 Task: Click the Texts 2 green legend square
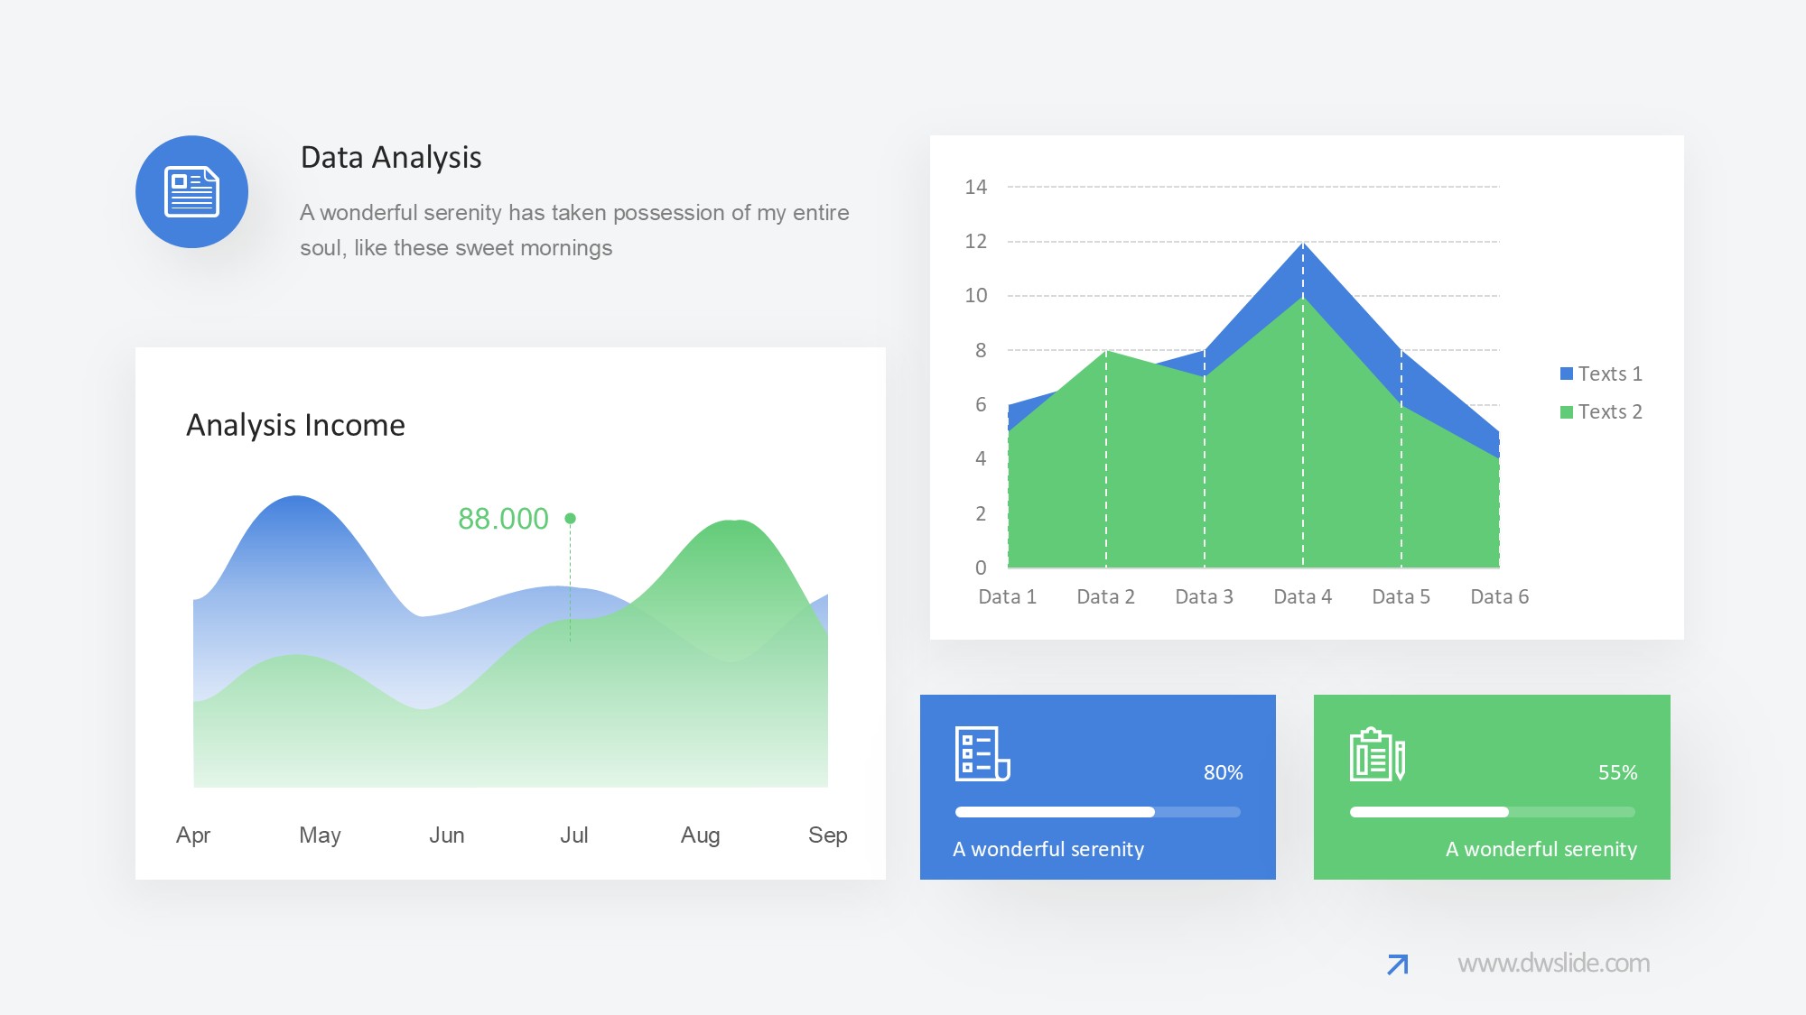tap(1567, 411)
